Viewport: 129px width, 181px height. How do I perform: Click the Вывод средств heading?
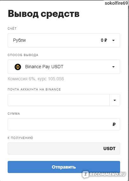click(x=44, y=14)
